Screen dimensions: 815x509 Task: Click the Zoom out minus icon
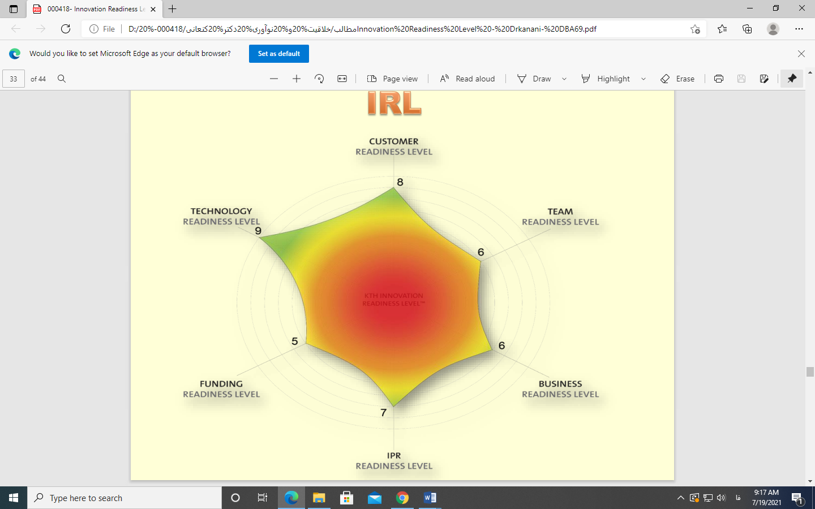(274, 79)
